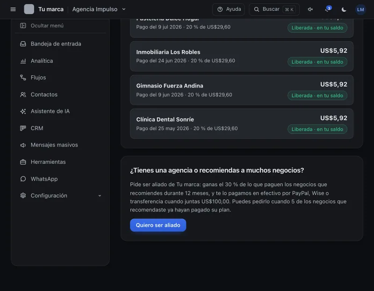Open the Flujos menu item

pyautogui.click(x=60, y=78)
